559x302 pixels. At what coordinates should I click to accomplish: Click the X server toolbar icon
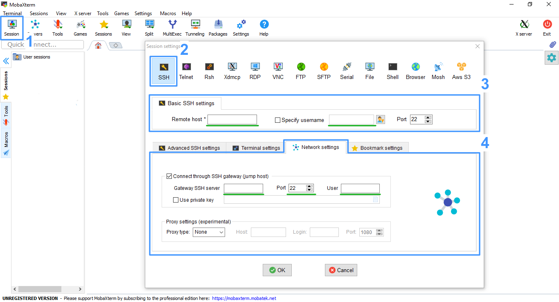point(524,28)
